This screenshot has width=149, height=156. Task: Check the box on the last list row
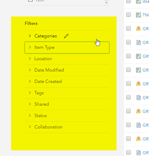[128, 152]
